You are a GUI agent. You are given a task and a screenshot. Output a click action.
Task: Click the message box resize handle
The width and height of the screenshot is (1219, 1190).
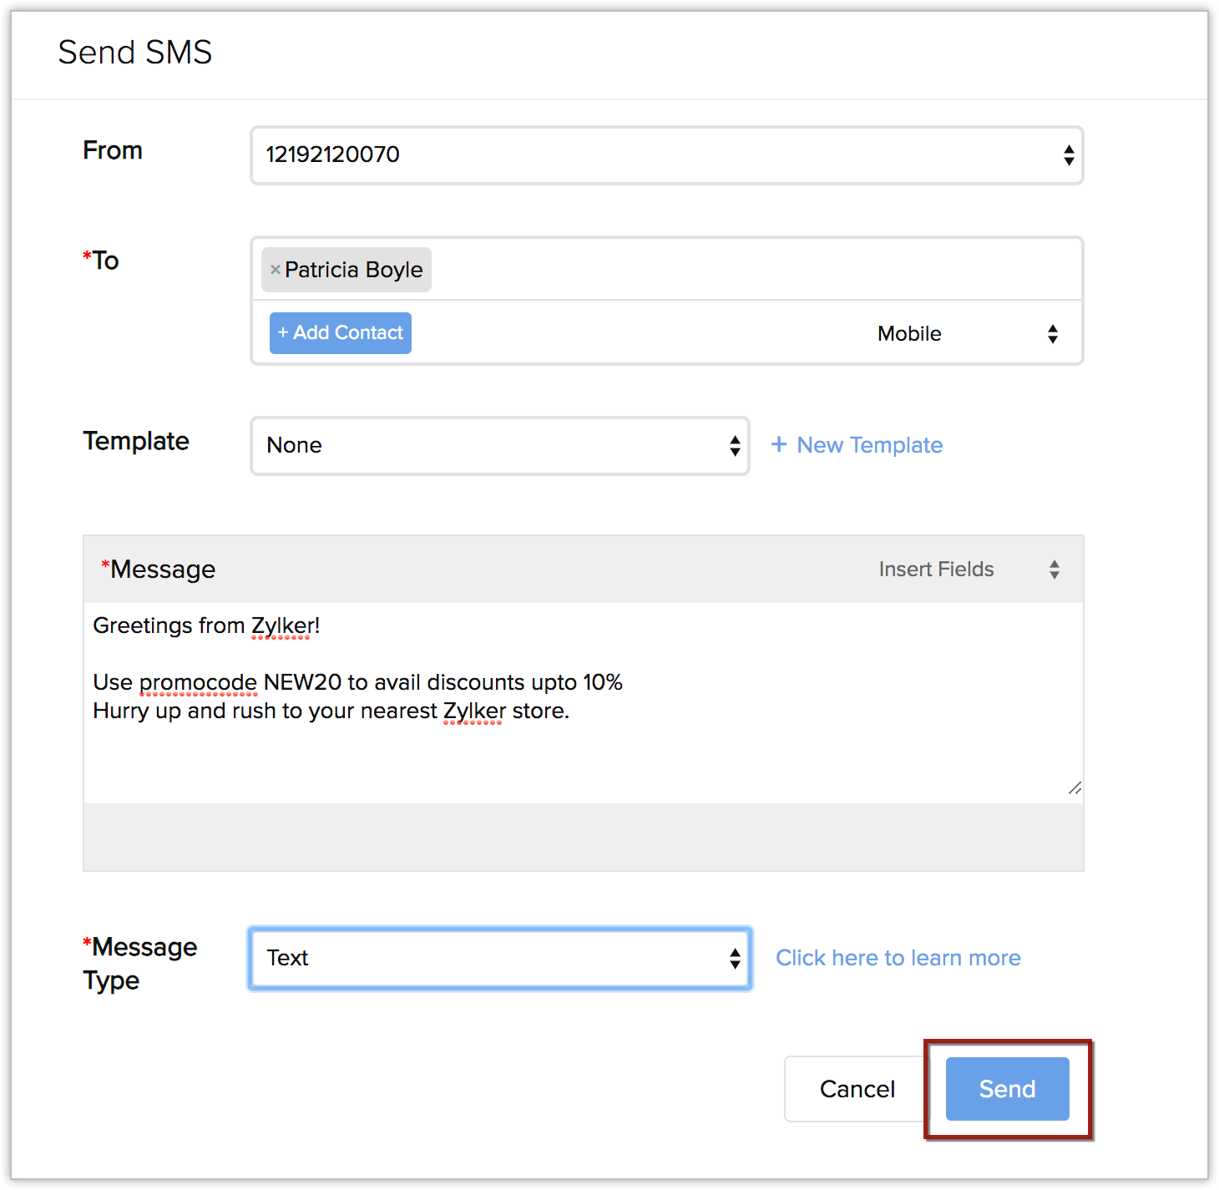(1075, 788)
